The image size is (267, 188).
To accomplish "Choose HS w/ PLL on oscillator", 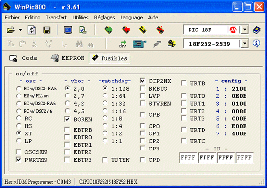I will [x=19, y=96].
